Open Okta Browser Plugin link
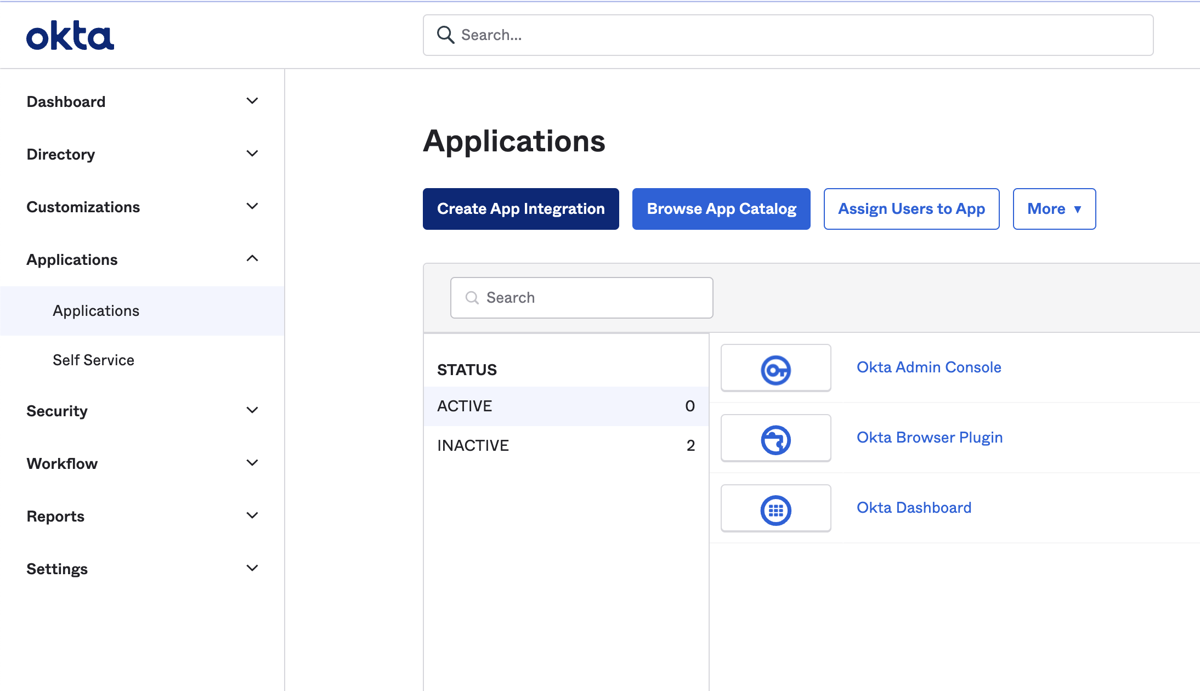Viewport: 1200px width, 691px height. coord(930,438)
